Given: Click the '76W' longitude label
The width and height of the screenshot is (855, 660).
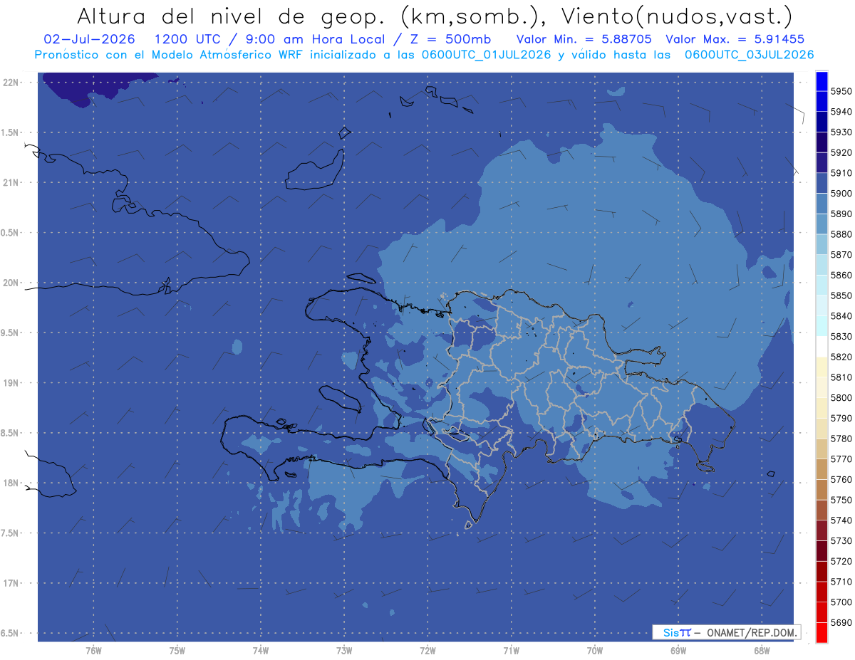Looking at the screenshot, I should click(x=93, y=650).
